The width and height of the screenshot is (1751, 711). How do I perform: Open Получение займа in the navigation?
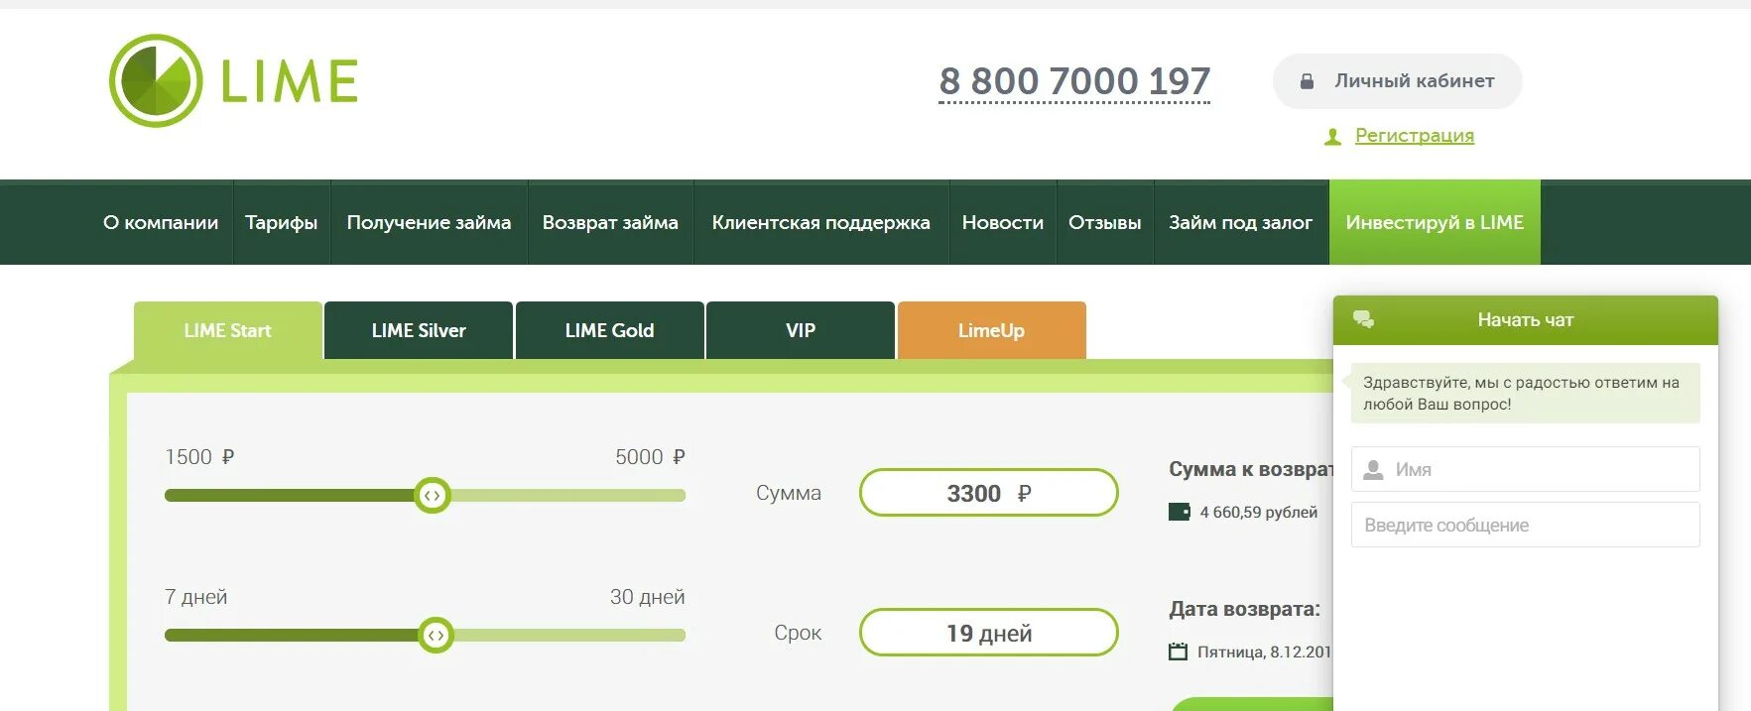(429, 222)
